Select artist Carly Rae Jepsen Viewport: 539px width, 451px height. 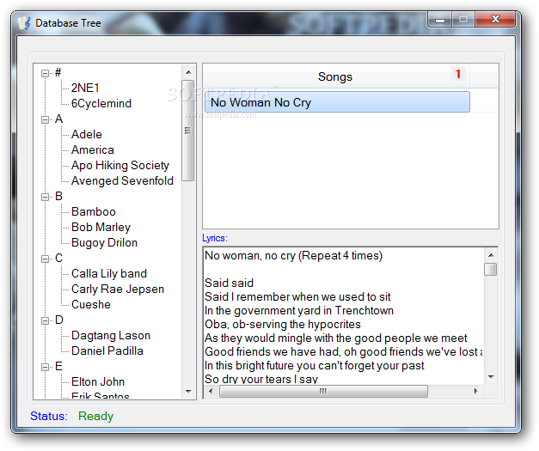click(118, 289)
